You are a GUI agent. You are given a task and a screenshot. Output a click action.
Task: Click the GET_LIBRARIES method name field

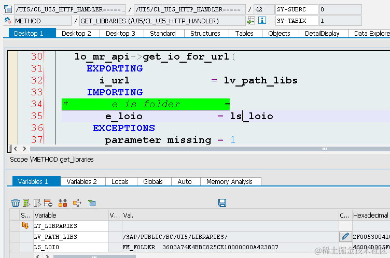pos(162,21)
